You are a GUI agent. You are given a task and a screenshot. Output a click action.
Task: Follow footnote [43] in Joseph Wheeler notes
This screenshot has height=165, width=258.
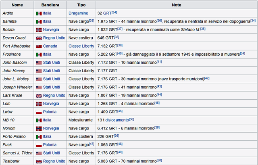point(159,86)
